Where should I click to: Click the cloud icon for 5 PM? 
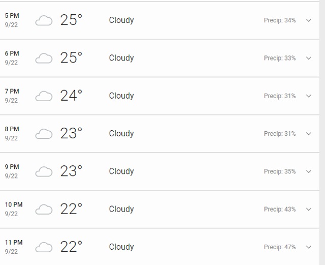click(x=44, y=20)
